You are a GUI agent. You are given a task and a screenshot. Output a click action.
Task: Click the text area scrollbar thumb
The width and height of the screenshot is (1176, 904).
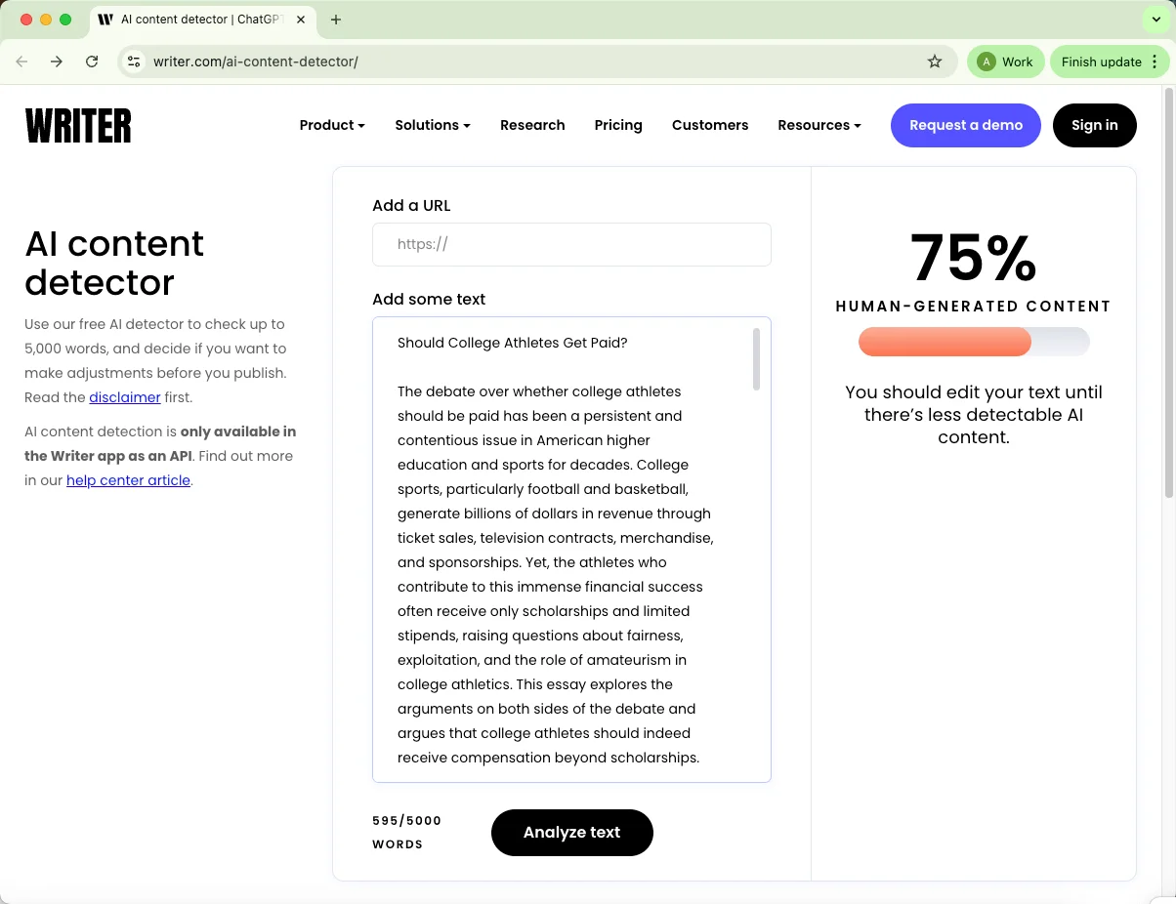point(756,358)
